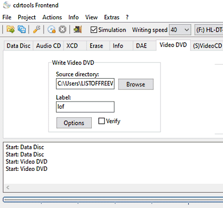Open the (F:) HL-DT drive selector
Screen dimensions: 223x208
tap(209, 30)
